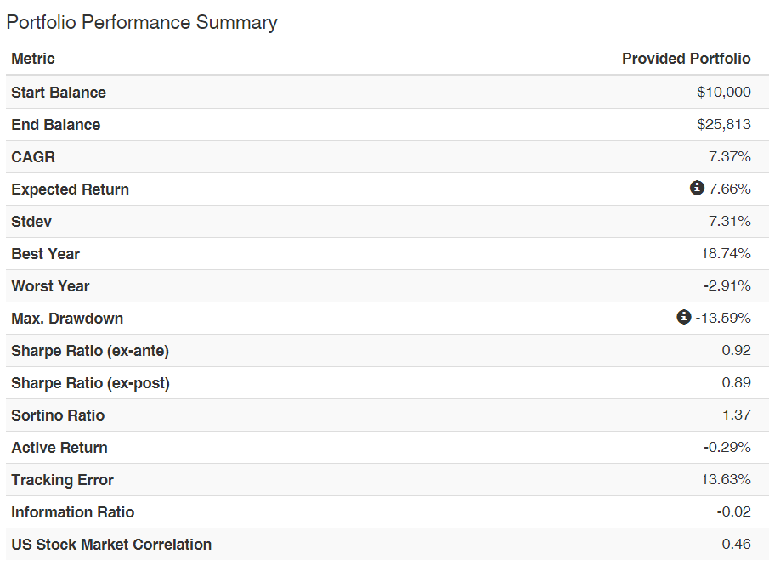Viewport: 769px width, 565px height.
Task: Click the Portfolio Performance Summary heading
Action: point(142,23)
